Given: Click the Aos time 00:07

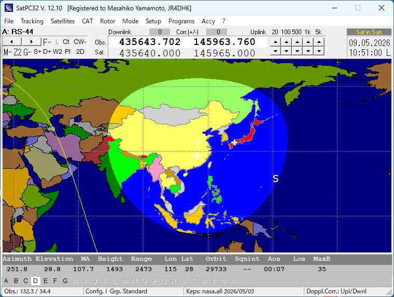Looking at the screenshot, I should (274, 269).
